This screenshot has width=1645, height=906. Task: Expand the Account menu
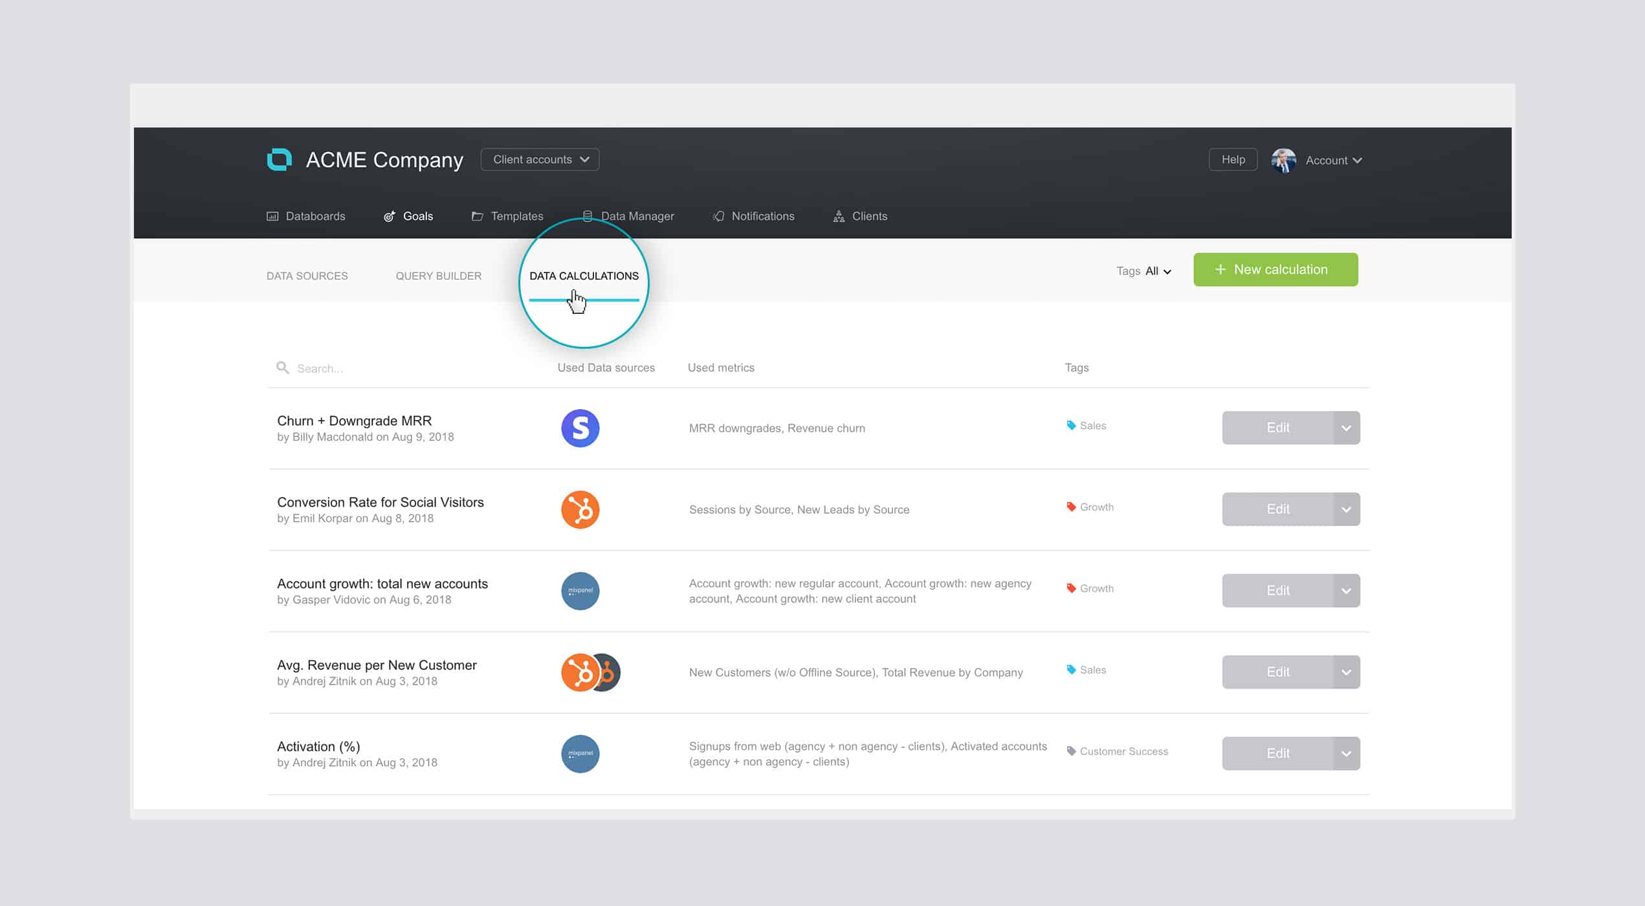[x=1333, y=160]
